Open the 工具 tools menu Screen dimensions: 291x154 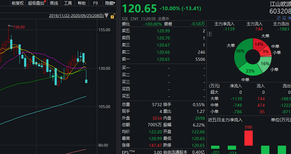[x=68, y=3]
